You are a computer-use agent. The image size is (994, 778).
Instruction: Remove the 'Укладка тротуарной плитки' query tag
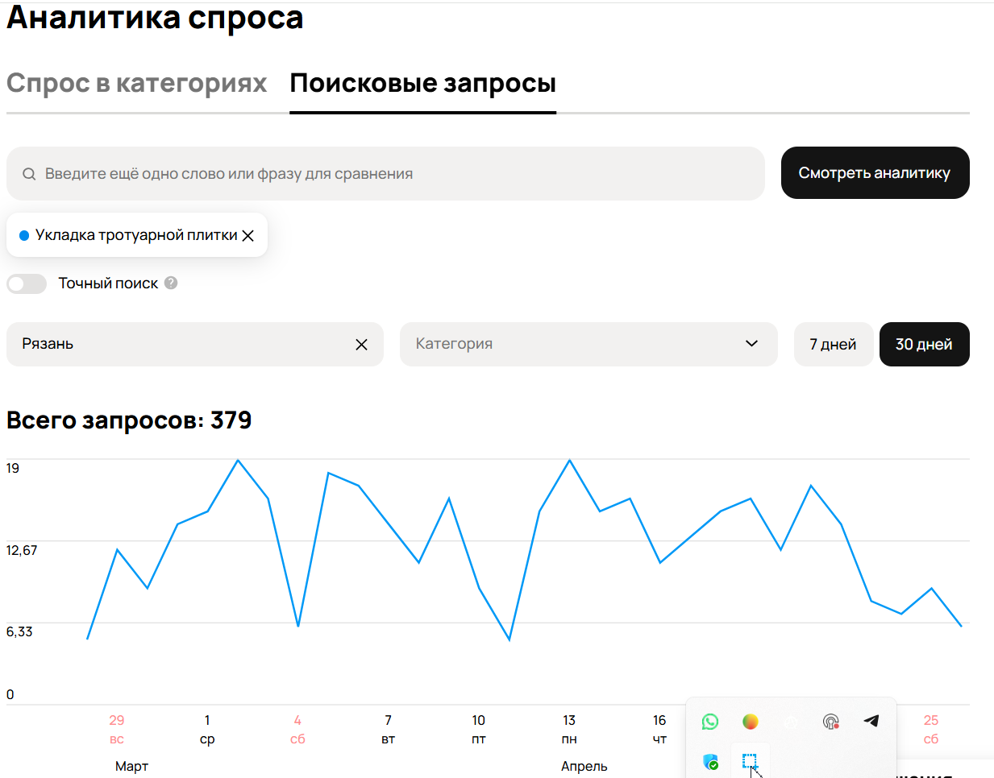point(248,236)
